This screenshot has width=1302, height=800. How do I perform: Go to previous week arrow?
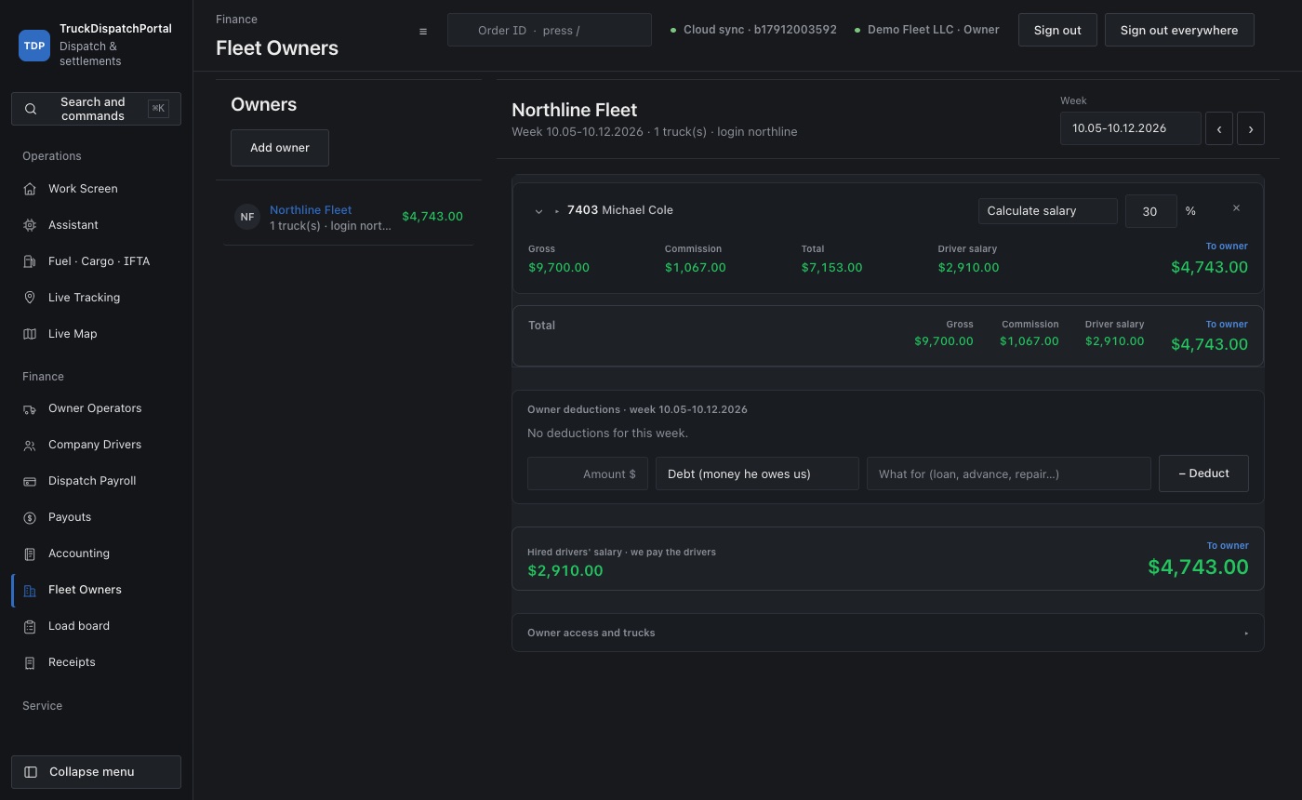[x=1219, y=128]
